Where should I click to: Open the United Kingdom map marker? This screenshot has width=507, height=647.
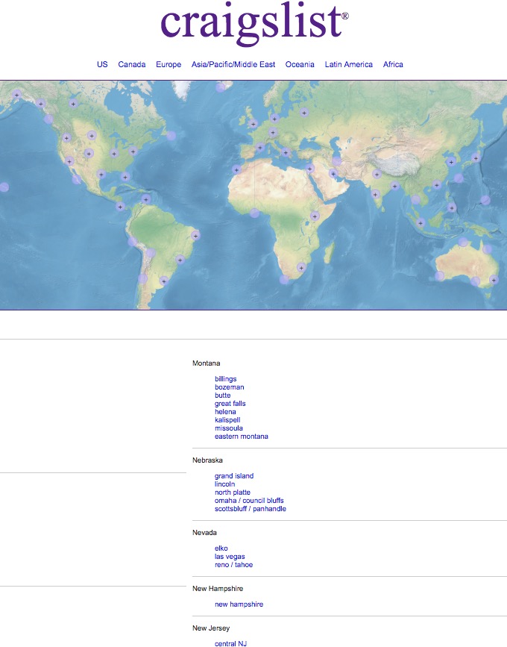pyautogui.click(x=253, y=124)
